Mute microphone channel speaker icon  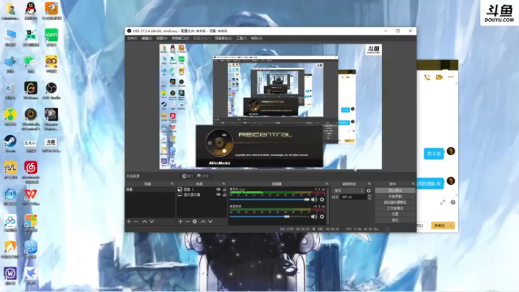point(314,200)
